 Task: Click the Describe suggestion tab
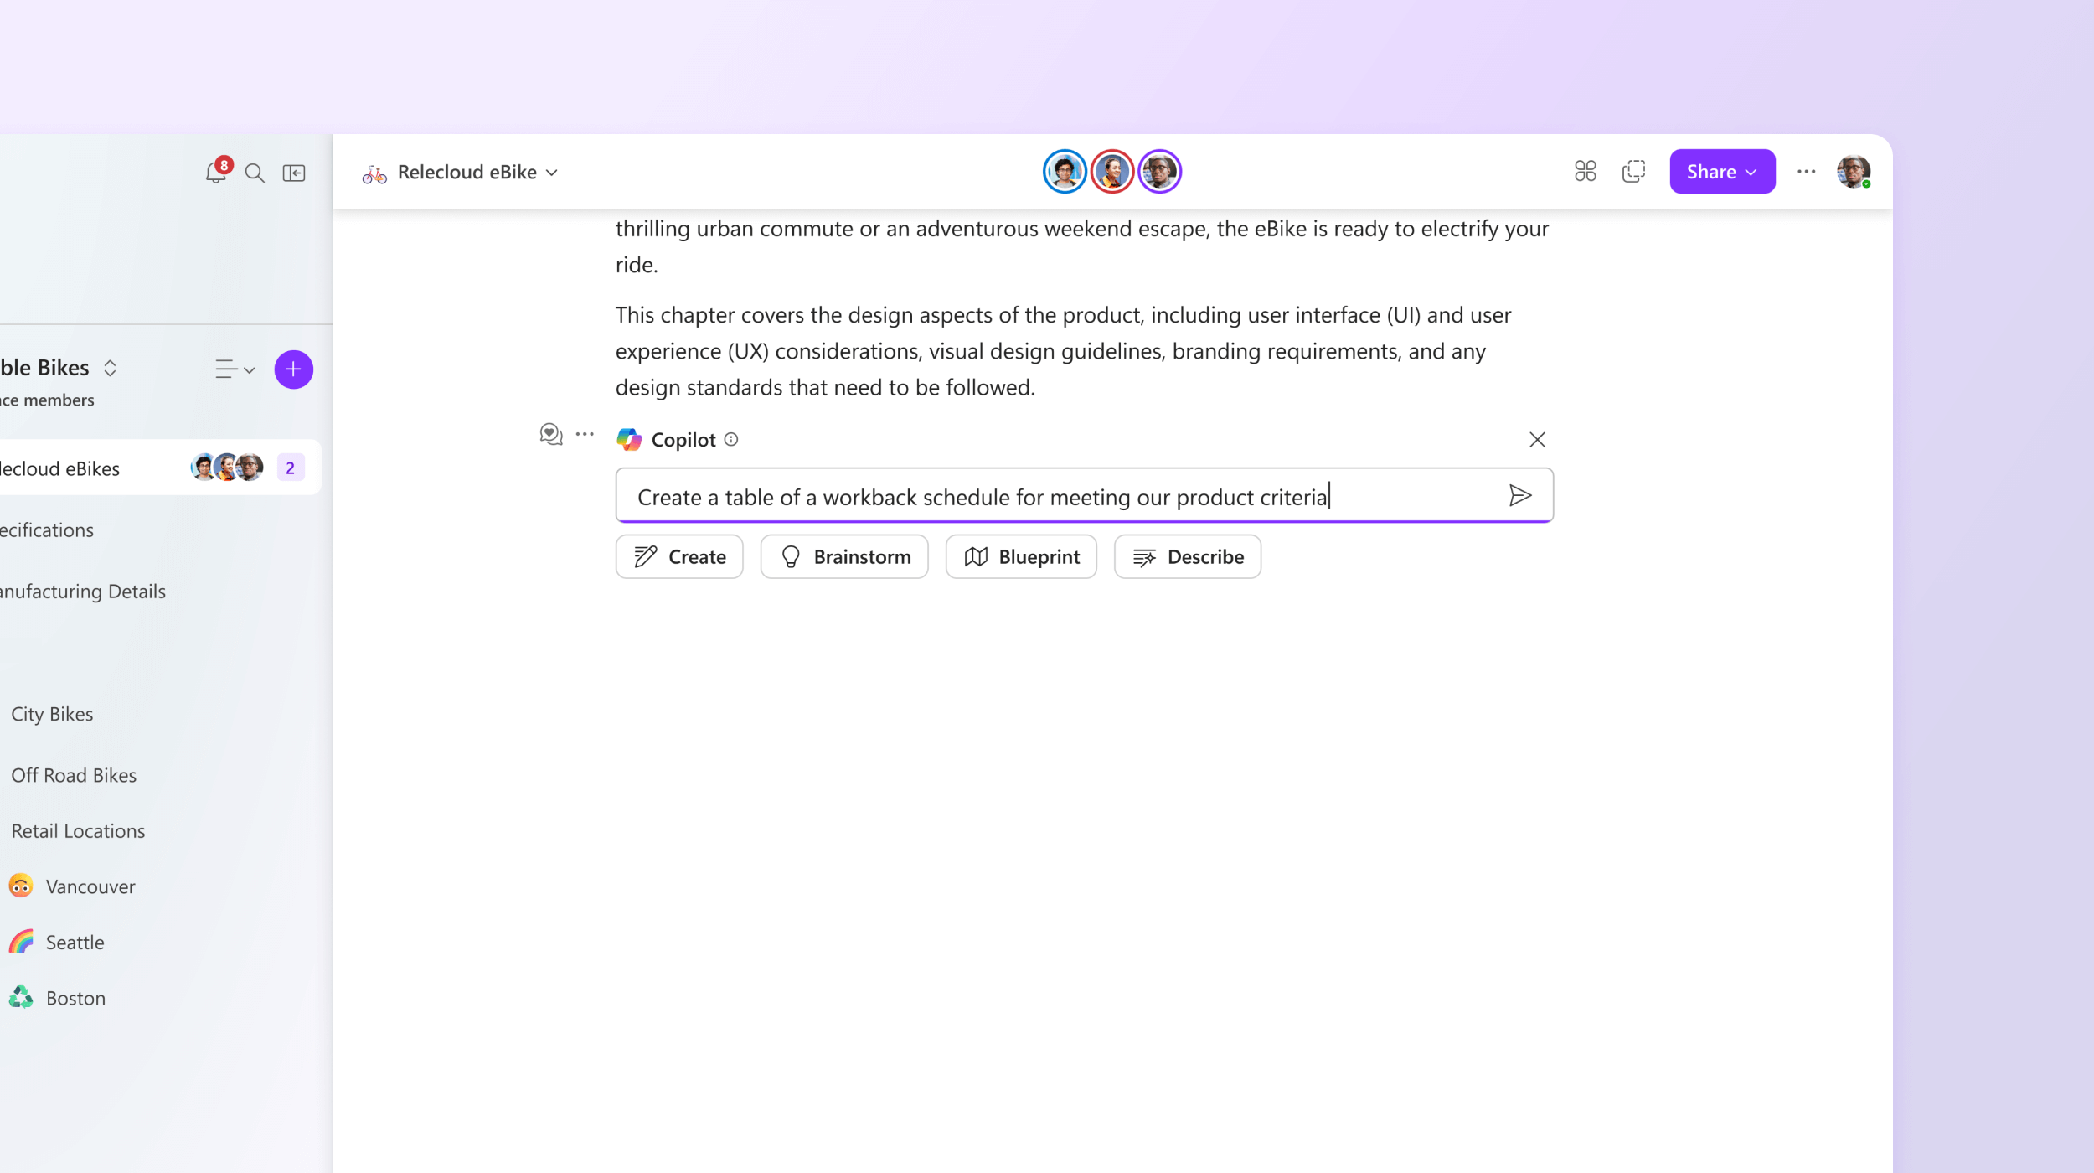[1187, 555]
